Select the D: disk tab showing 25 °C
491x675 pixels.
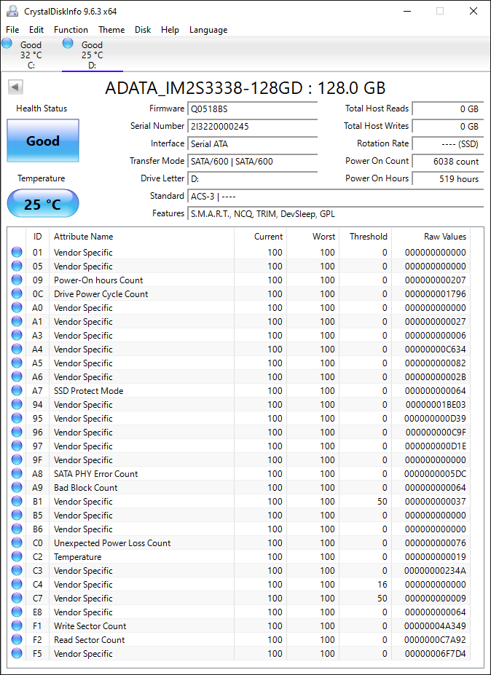tap(93, 55)
